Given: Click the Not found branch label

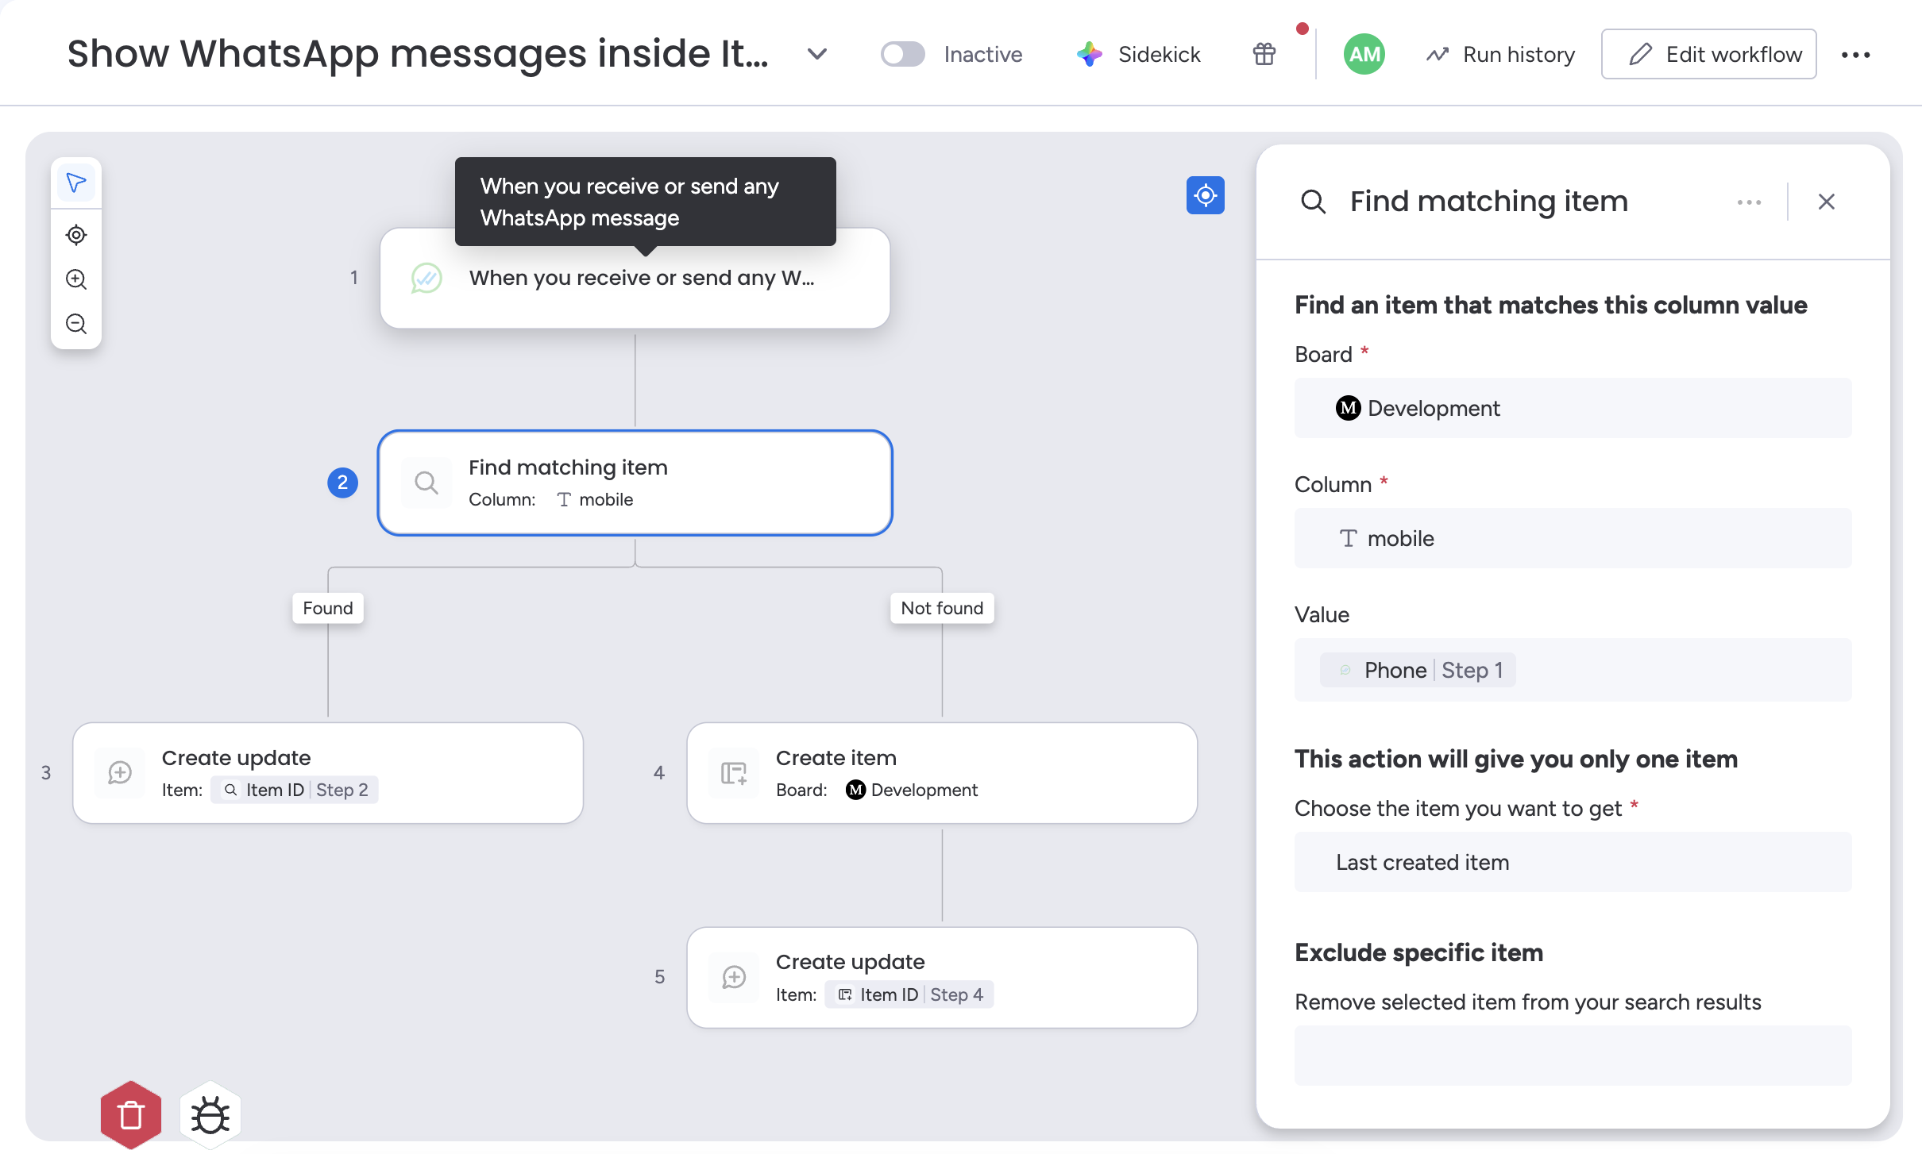Looking at the screenshot, I should (942, 608).
